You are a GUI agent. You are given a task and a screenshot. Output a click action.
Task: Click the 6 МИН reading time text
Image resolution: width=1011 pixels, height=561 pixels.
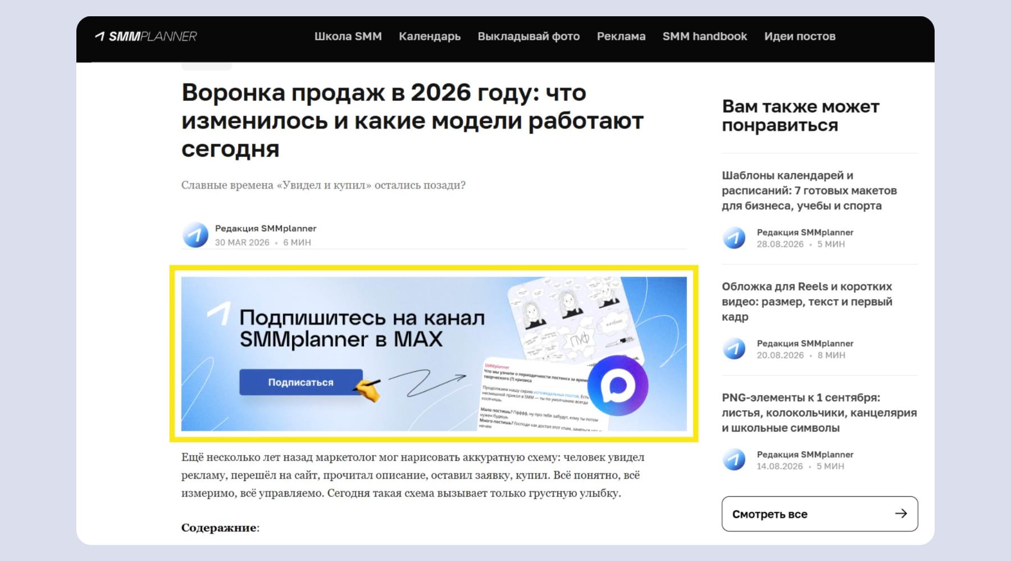click(x=297, y=242)
